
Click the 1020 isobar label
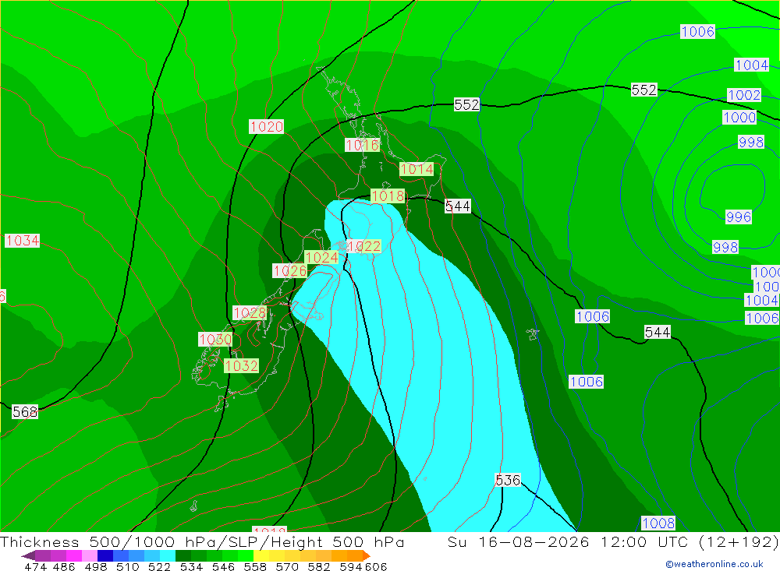pyautogui.click(x=267, y=127)
